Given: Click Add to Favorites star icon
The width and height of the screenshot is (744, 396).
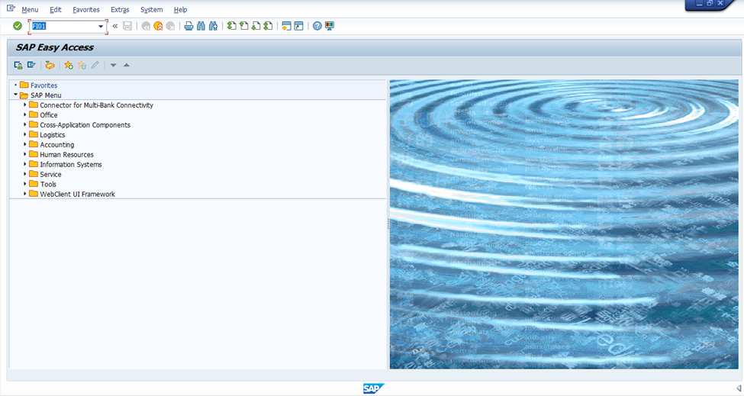Looking at the screenshot, I should pyautogui.click(x=69, y=65).
